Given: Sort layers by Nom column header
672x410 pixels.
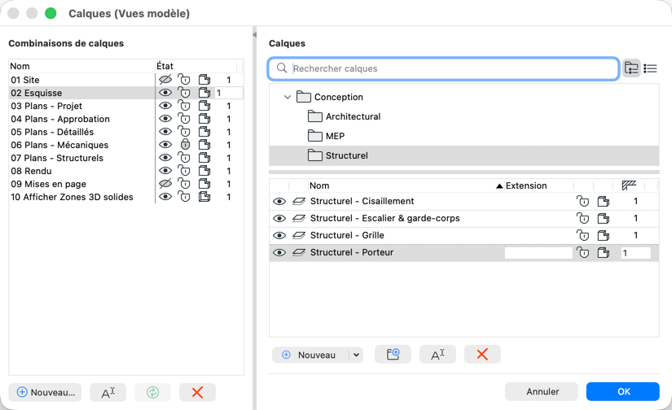Looking at the screenshot, I should [x=319, y=185].
